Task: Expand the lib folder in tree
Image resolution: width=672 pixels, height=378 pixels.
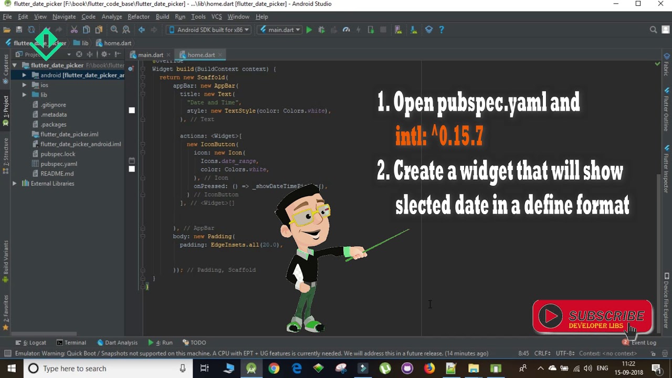Action: pos(24,95)
